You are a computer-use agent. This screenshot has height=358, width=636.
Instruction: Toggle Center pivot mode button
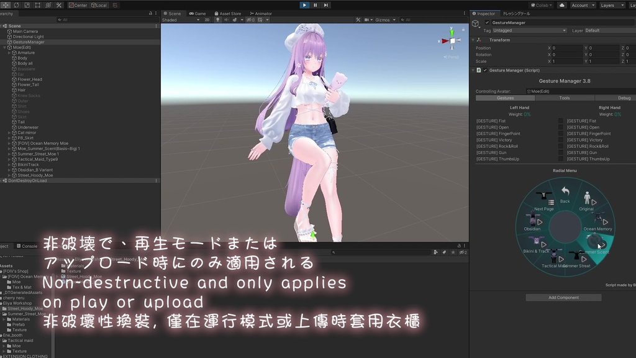point(78,5)
